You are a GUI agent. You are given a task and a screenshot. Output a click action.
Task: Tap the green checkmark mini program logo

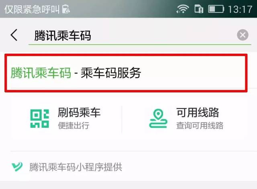pos(17,167)
